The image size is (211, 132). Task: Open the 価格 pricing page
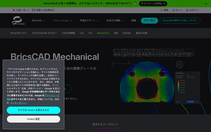(x=134, y=20)
